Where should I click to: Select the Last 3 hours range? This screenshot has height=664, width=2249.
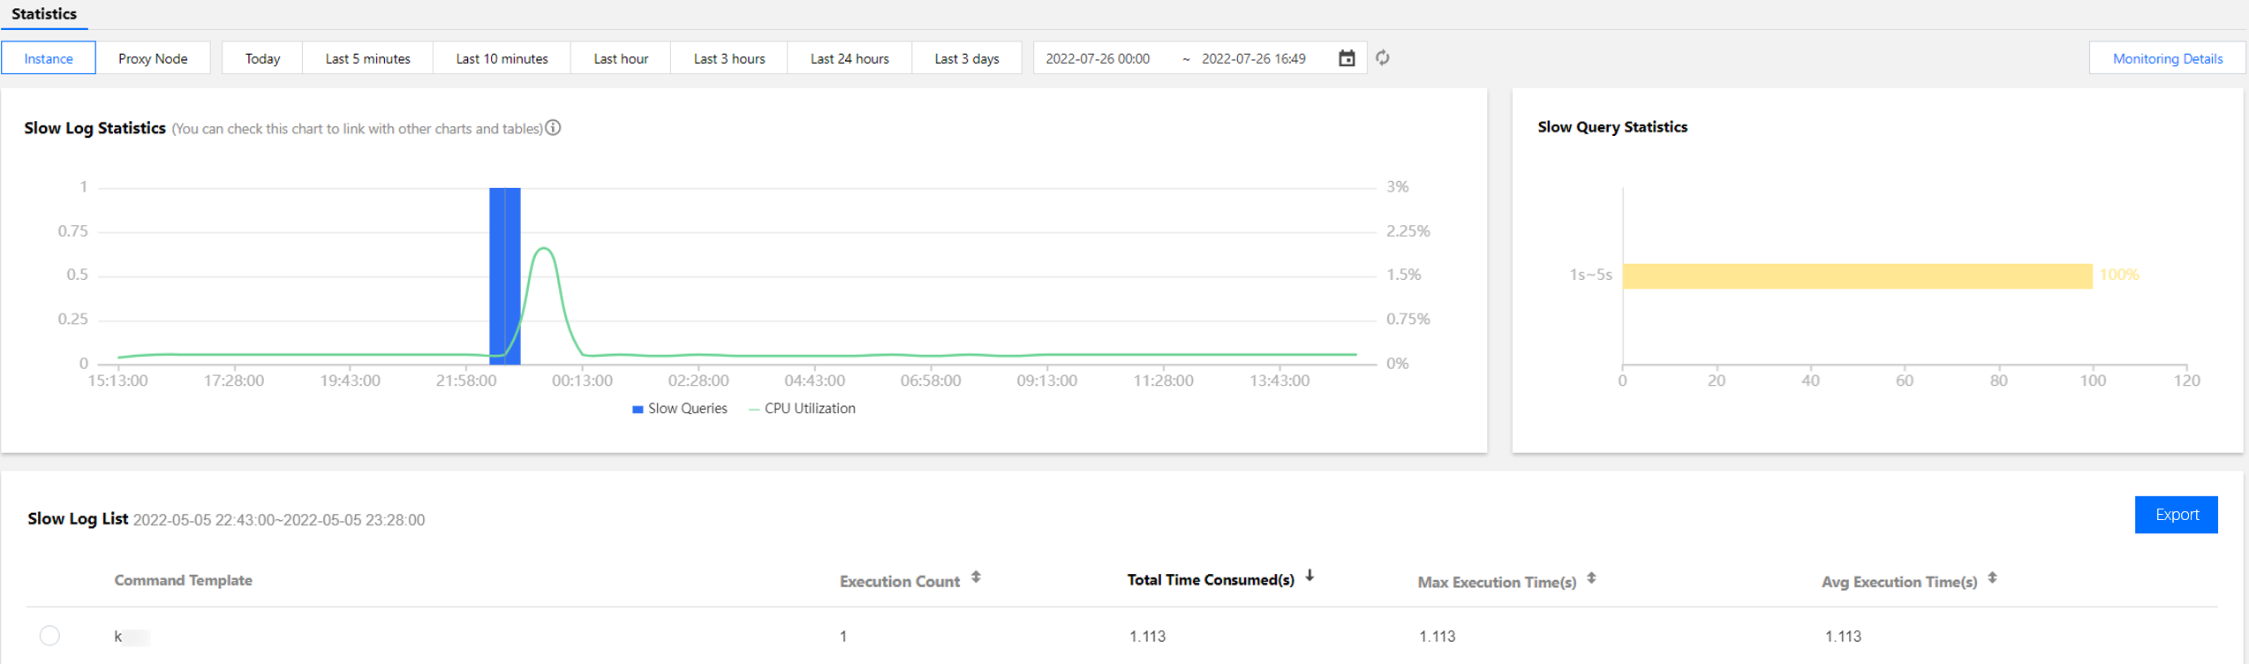[729, 58]
